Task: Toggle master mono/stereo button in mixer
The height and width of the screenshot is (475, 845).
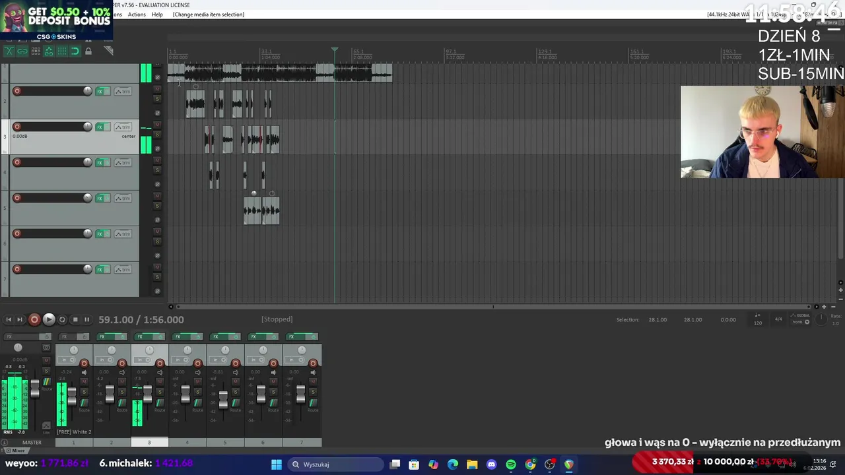Action: (x=46, y=347)
